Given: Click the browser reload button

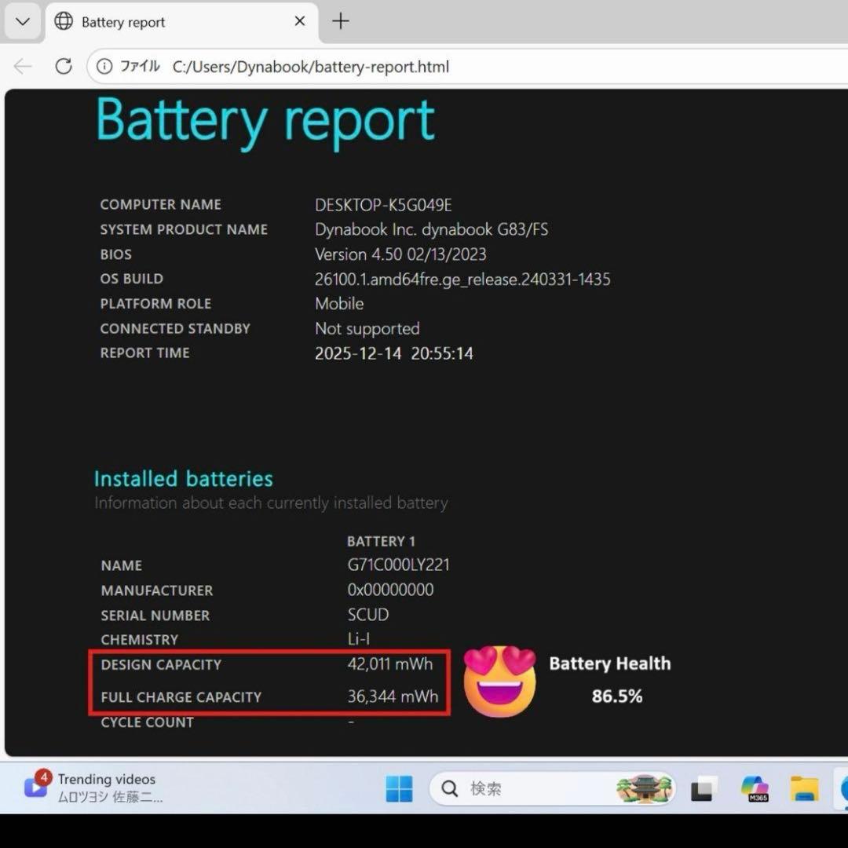Looking at the screenshot, I should (x=64, y=67).
